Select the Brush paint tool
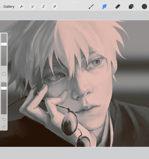 [91, 7]
